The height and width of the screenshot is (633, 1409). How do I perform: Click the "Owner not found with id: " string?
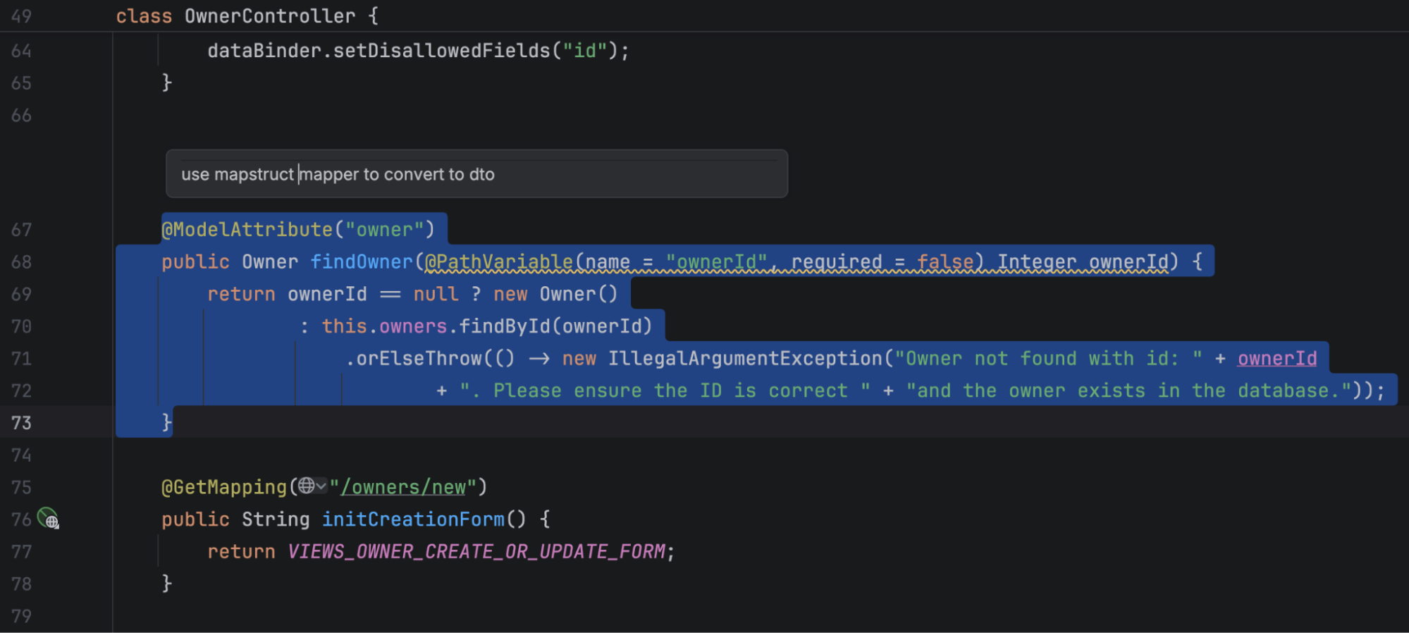coord(1049,359)
